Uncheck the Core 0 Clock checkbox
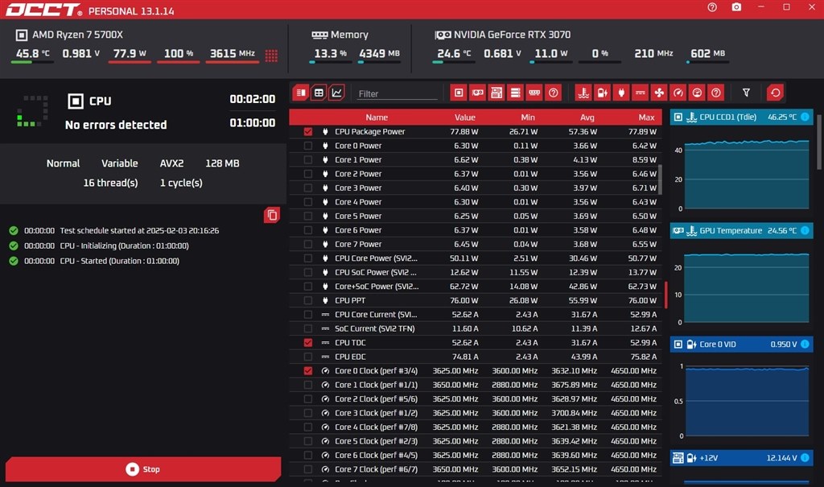Viewport: 824px width, 487px height. (x=308, y=371)
